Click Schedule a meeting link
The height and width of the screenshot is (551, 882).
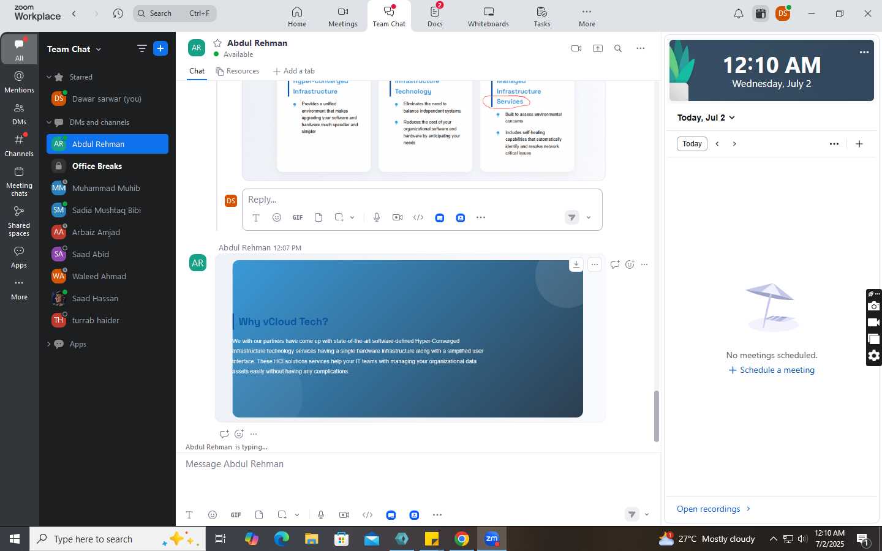click(x=772, y=370)
